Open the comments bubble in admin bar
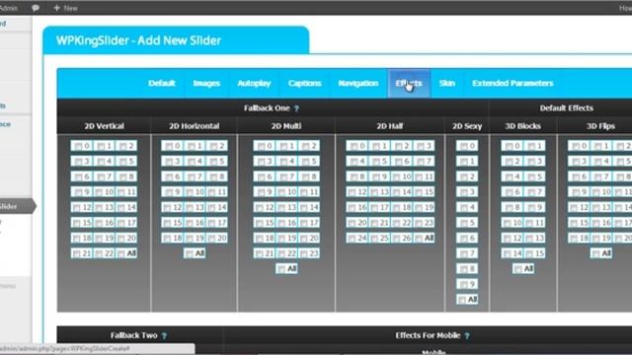Viewport: 632px width, 355px height. tap(36, 8)
